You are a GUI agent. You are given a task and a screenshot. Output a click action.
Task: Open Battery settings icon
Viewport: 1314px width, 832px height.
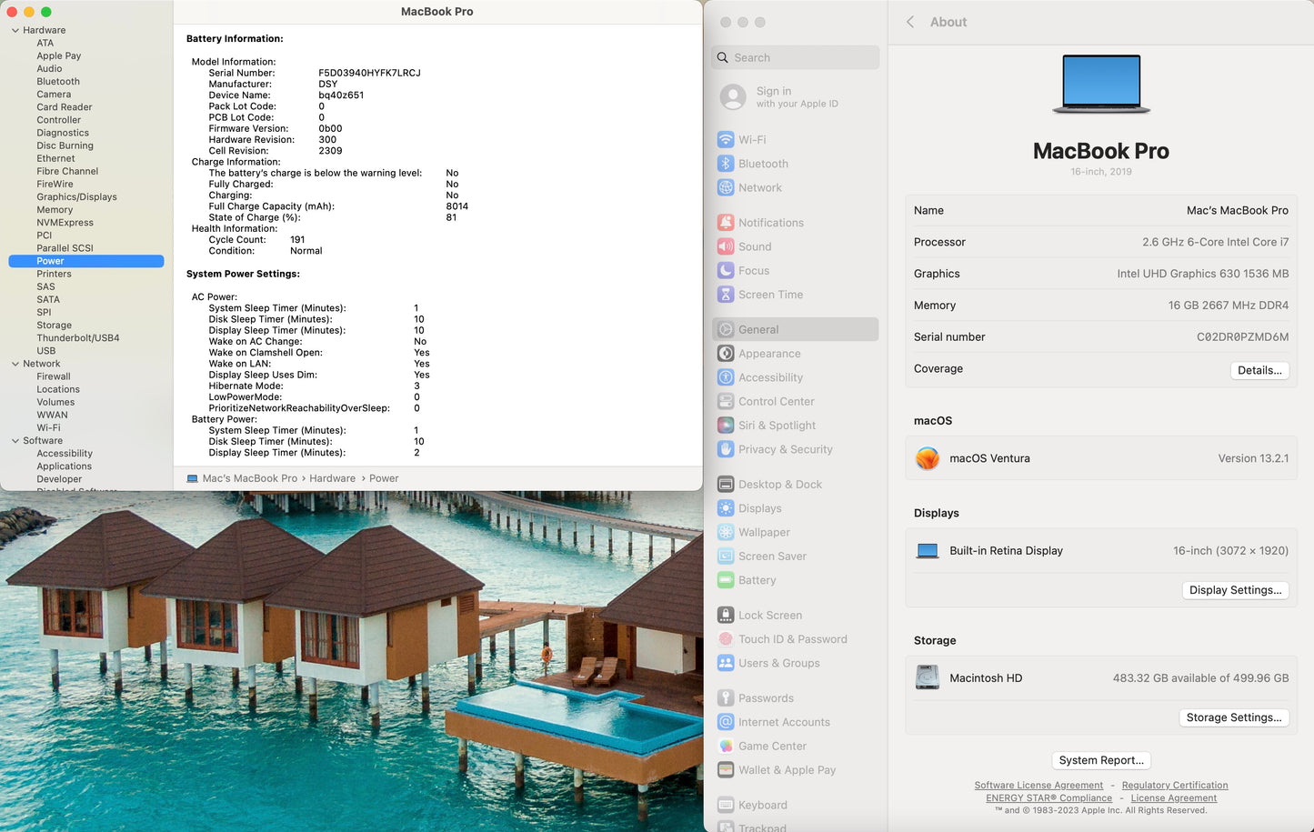point(725,580)
